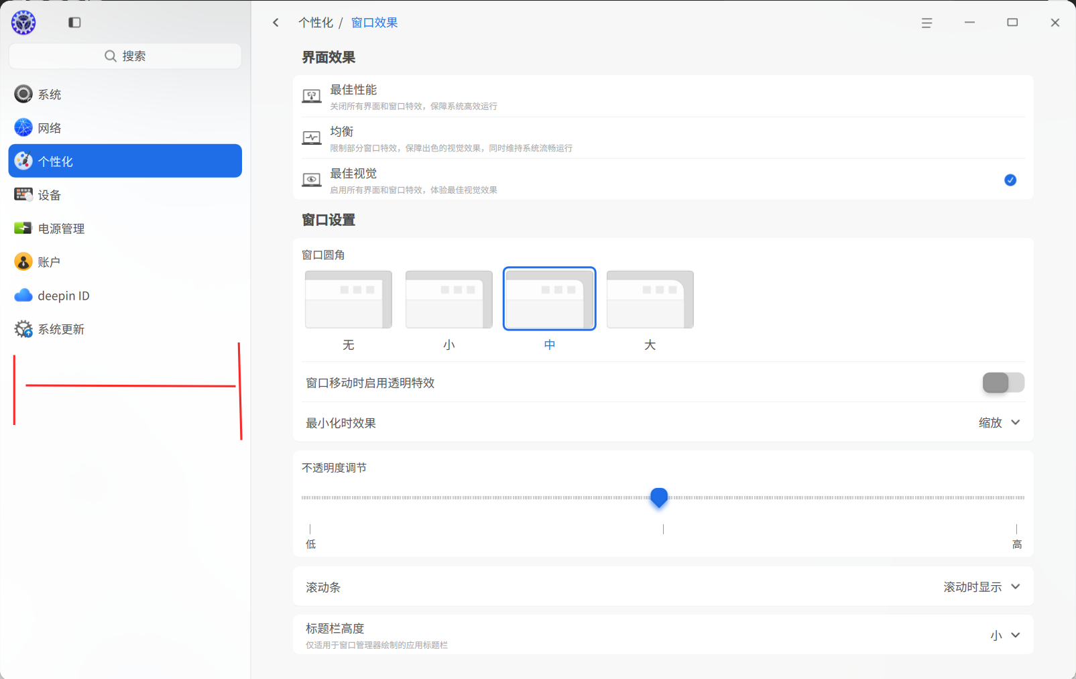1076x679 pixels.
Task: Toggle 窗口移动时启用透明特效 switch
Action: click(1003, 383)
